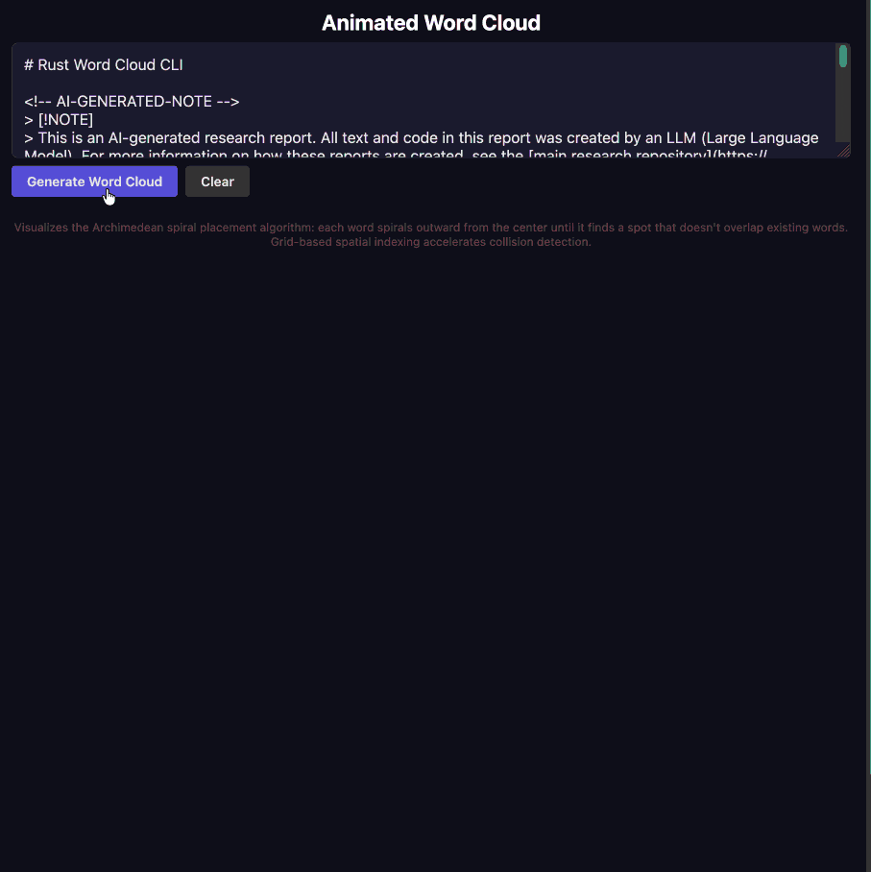Click the 'AI-generated research report' text
Screen dimensions: 871x872
[211, 138]
